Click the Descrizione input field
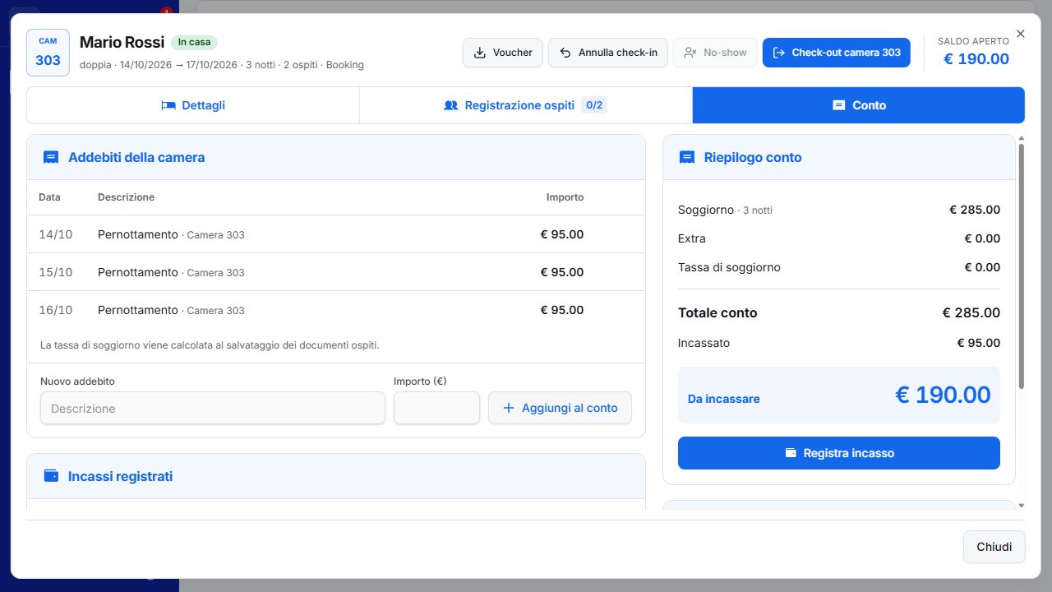The image size is (1052, 592). [x=213, y=409]
